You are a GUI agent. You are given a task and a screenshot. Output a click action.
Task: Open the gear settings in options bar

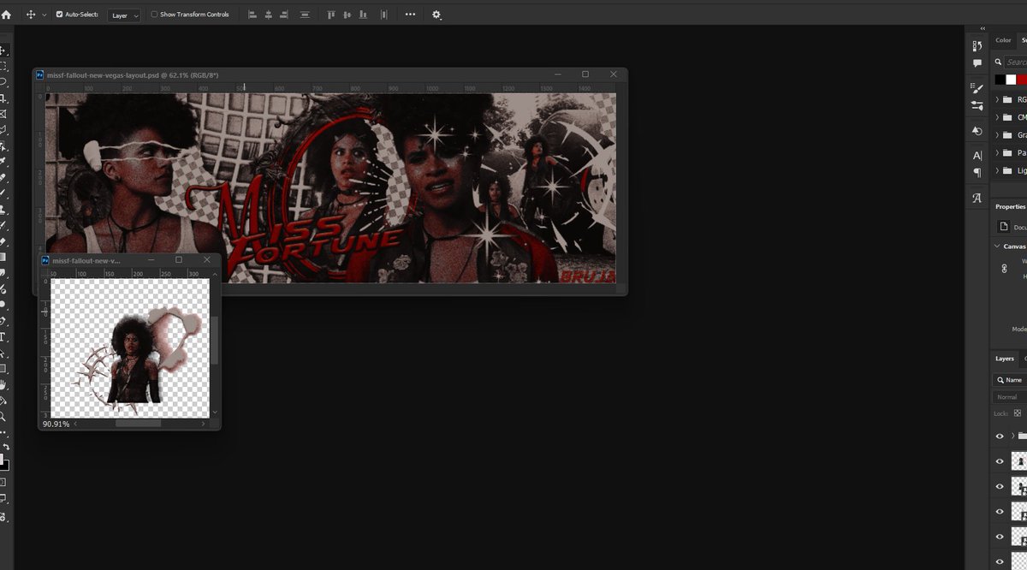[x=436, y=15]
